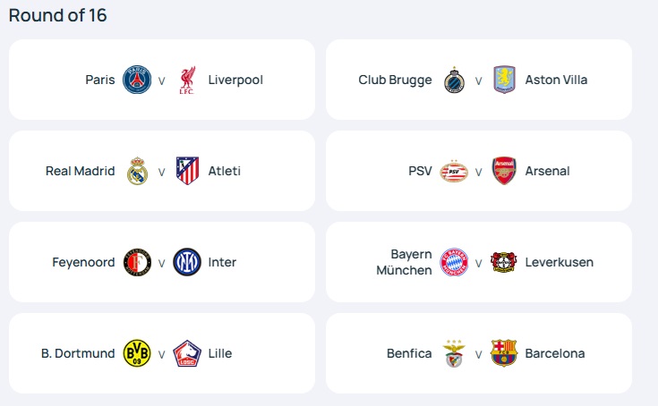Click the Atletico Madrid crest

click(187, 171)
